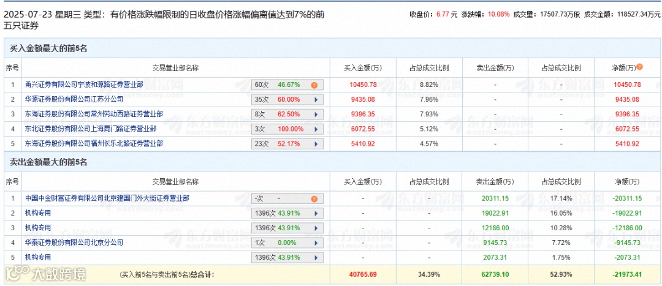The width and height of the screenshot is (662, 286).
Task: Click sell amount 12186.00 in 卖出金额 column
Action: tap(495, 228)
